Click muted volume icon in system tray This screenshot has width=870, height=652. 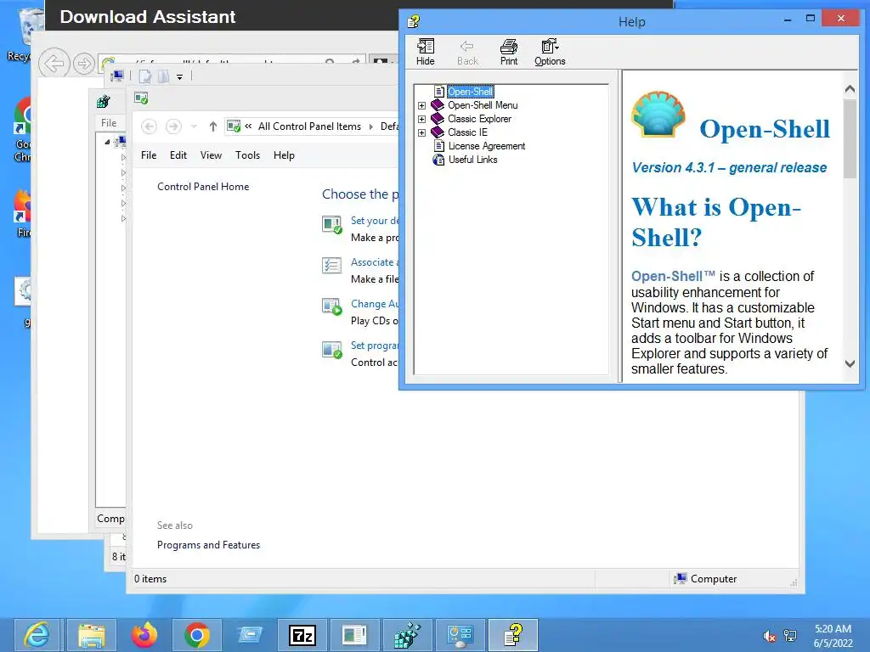[x=769, y=636]
